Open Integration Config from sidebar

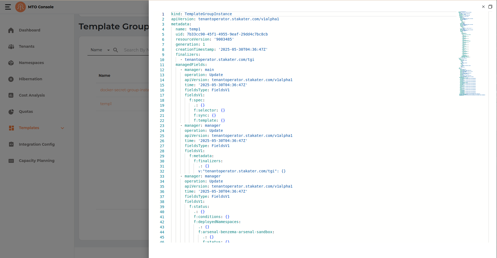37,144
